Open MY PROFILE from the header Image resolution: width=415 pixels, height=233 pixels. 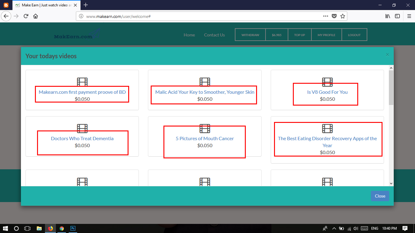[327, 35]
